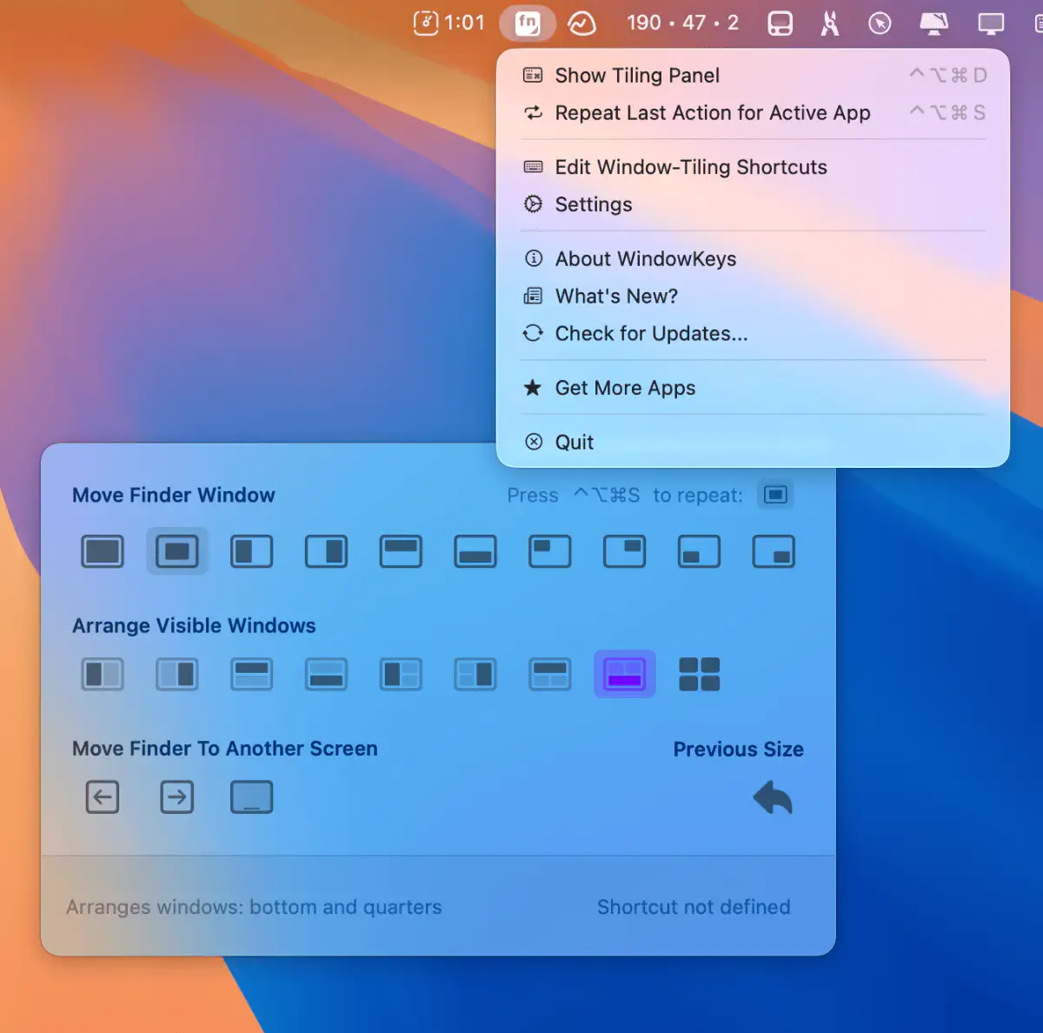Arrange visible windows stacked, bottom emphasized
This screenshot has width=1043, height=1033.
tap(327, 674)
